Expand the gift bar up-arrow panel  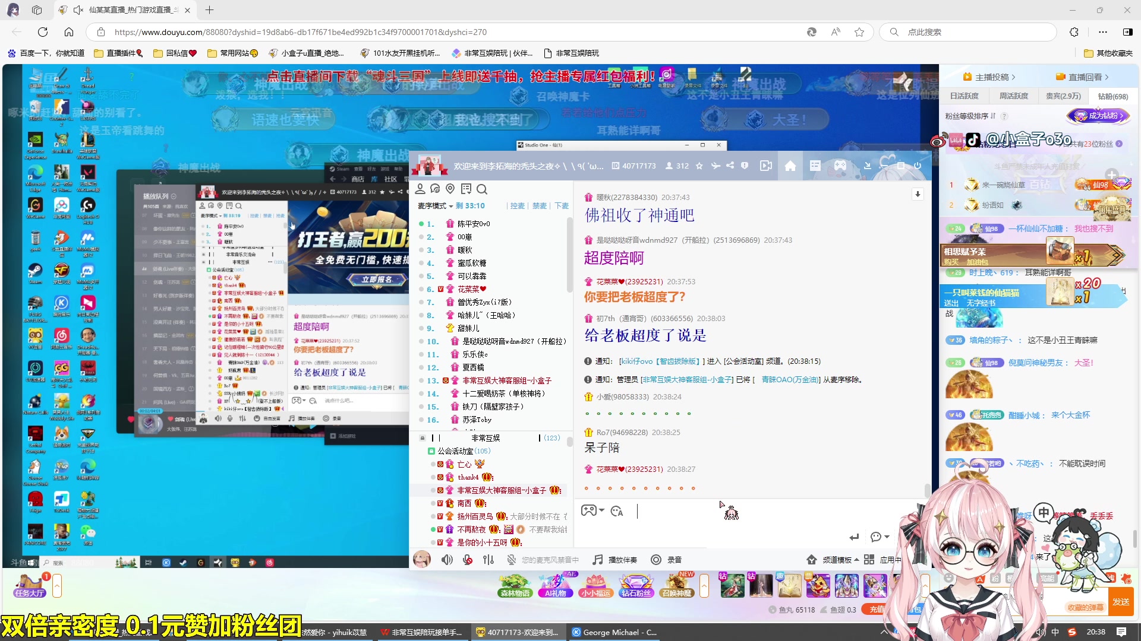click(x=925, y=586)
